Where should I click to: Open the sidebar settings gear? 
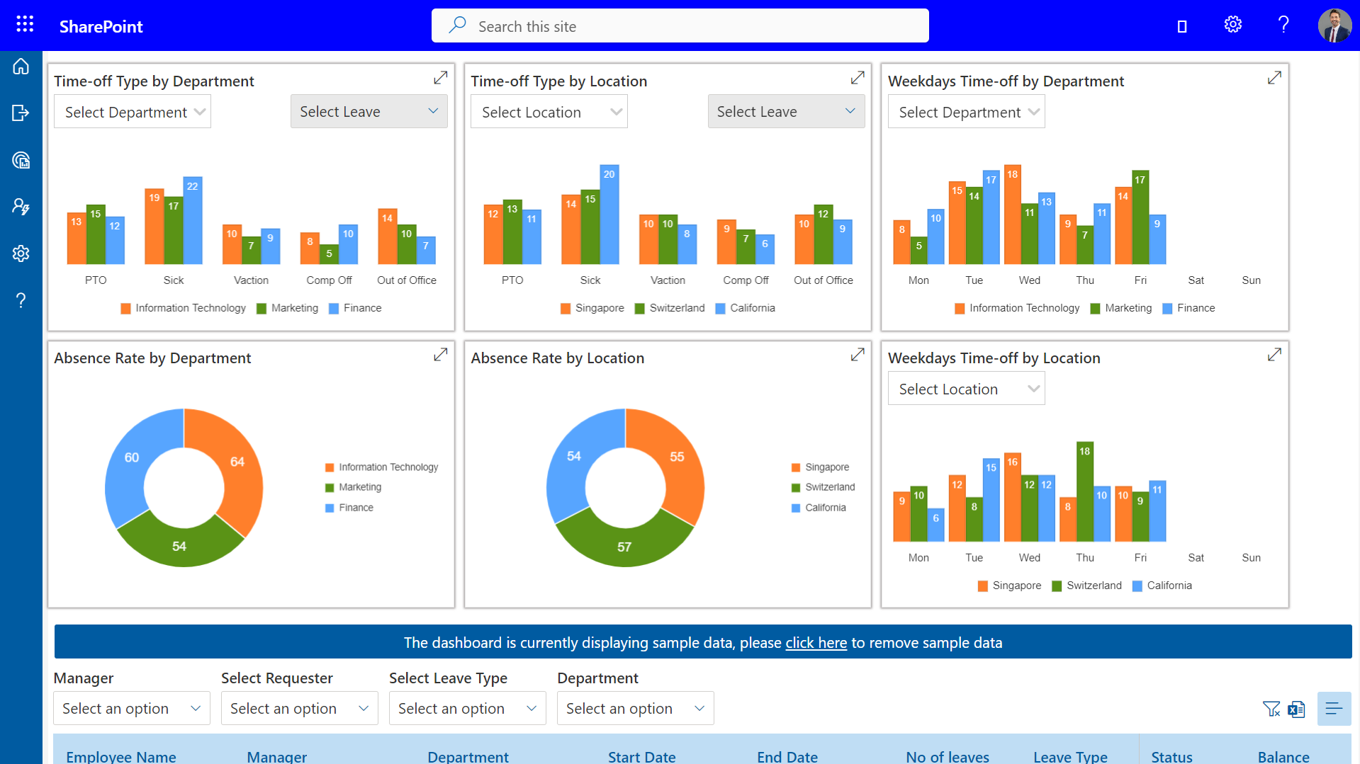(x=21, y=253)
